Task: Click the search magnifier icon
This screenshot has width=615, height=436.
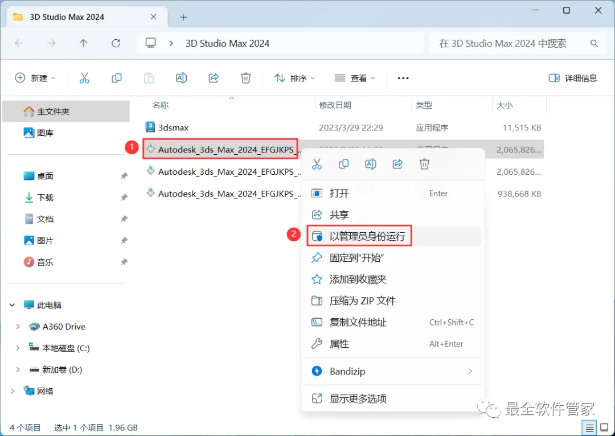Action: click(594, 43)
